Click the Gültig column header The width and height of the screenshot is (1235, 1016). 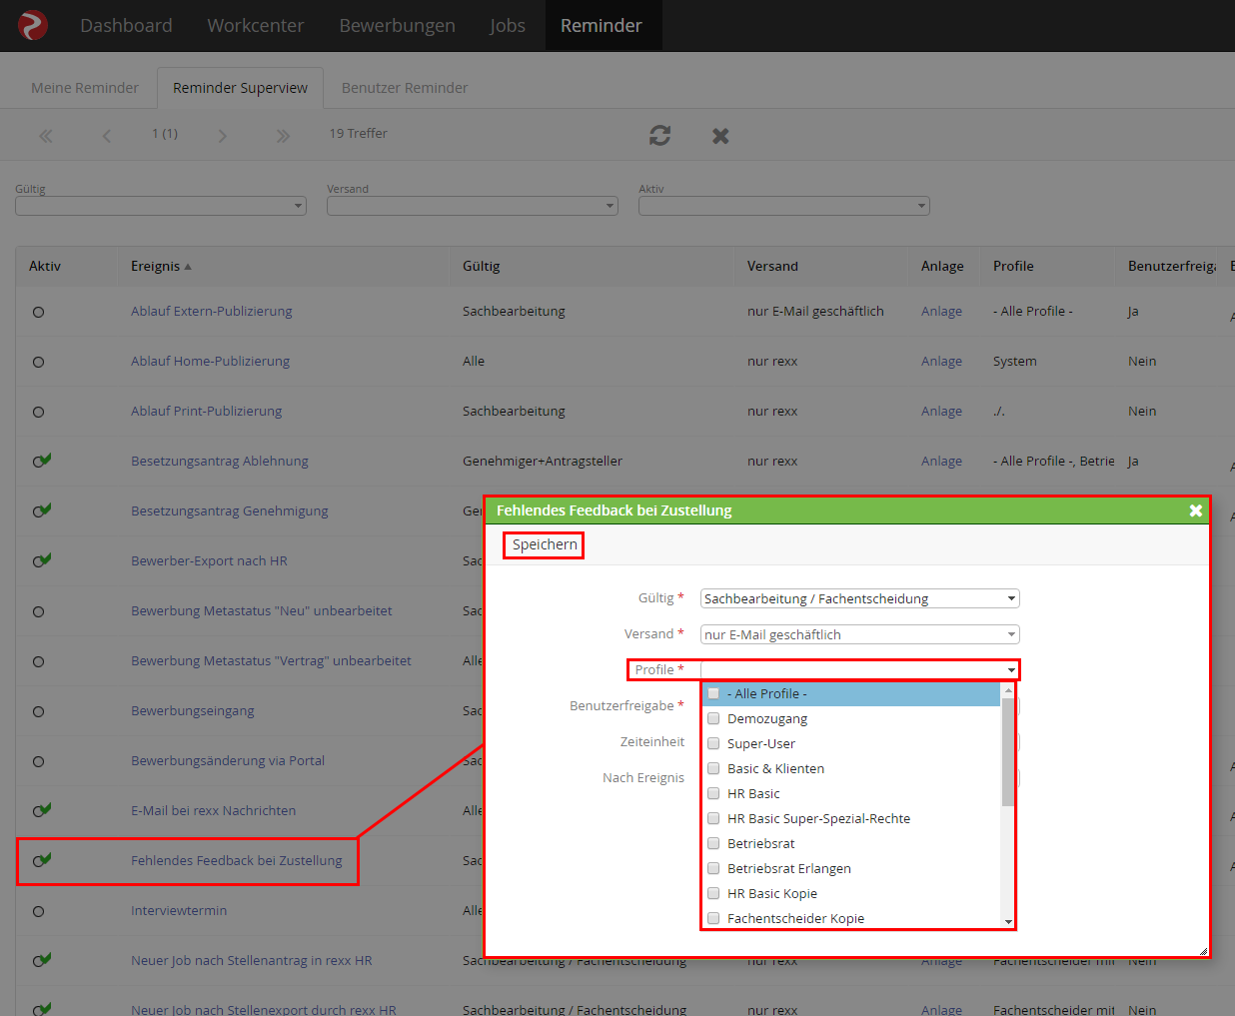481,266
